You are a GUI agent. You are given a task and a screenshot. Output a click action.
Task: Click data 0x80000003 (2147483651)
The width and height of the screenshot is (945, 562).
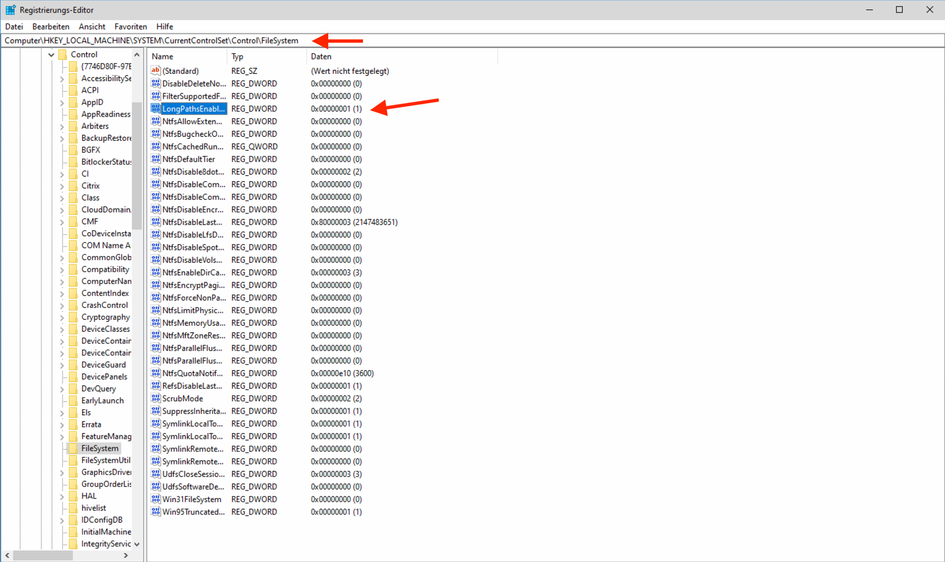click(354, 222)
